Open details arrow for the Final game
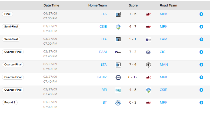This screenshot has height=113, width=210. 201,14
